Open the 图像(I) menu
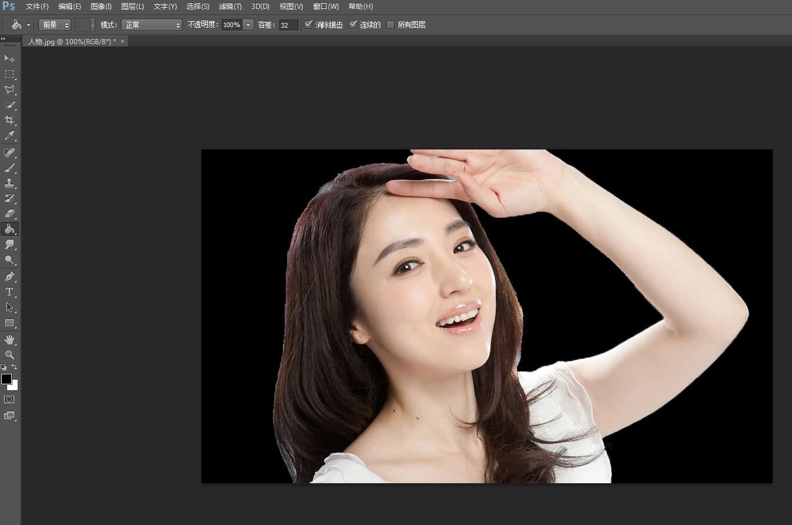This screenshot has height=525, width=792. coord(101,6)
